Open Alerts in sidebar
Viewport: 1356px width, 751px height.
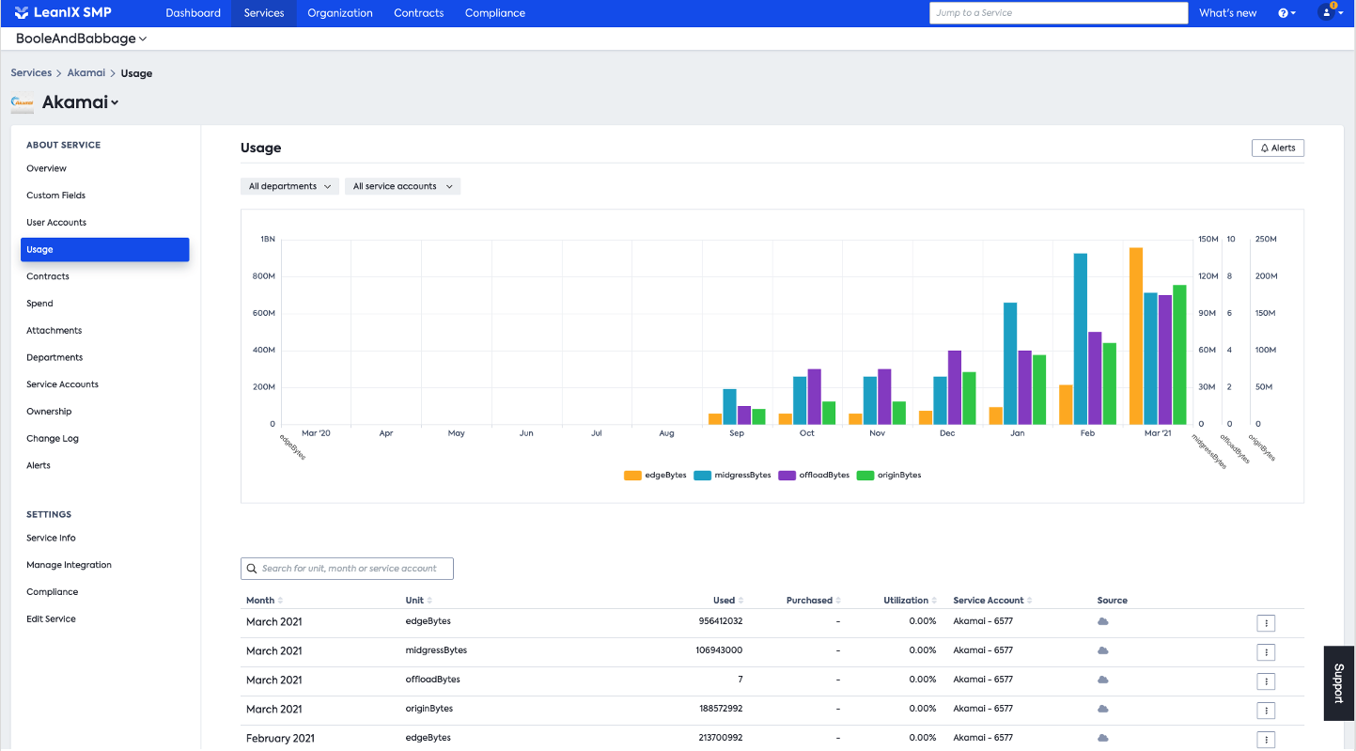coord(39,465)
